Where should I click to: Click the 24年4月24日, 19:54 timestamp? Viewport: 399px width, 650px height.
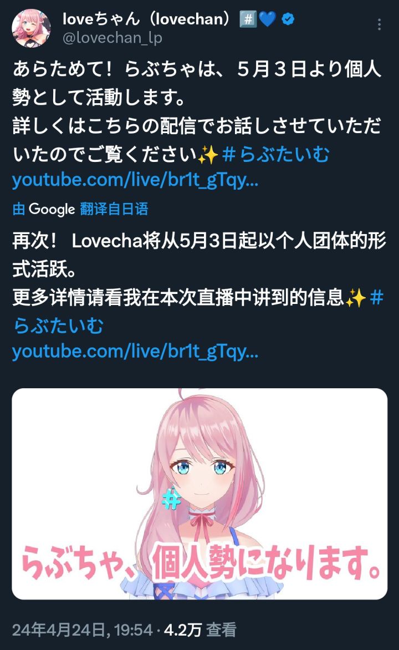coord(83,630)
